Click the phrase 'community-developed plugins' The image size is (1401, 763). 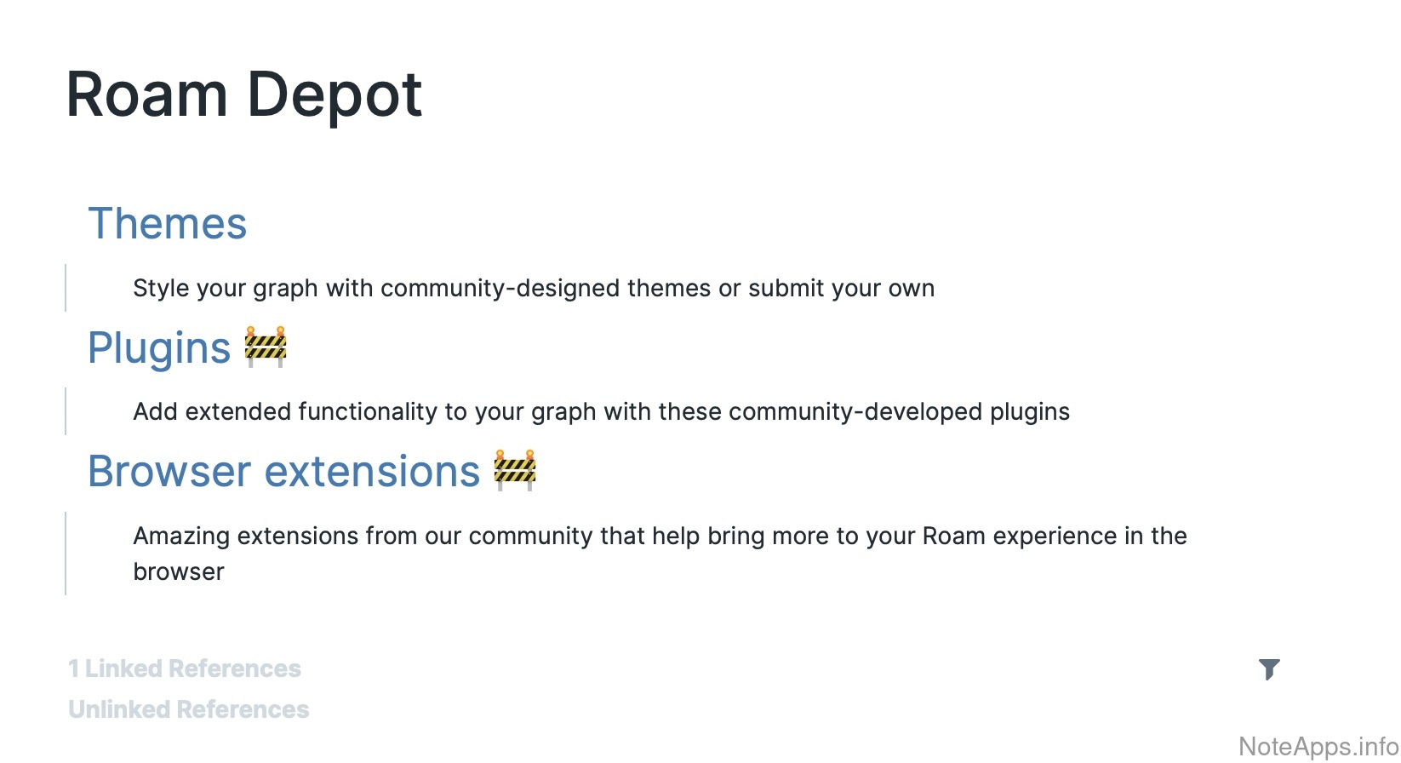pyautogui.click(x=899, y=412)
